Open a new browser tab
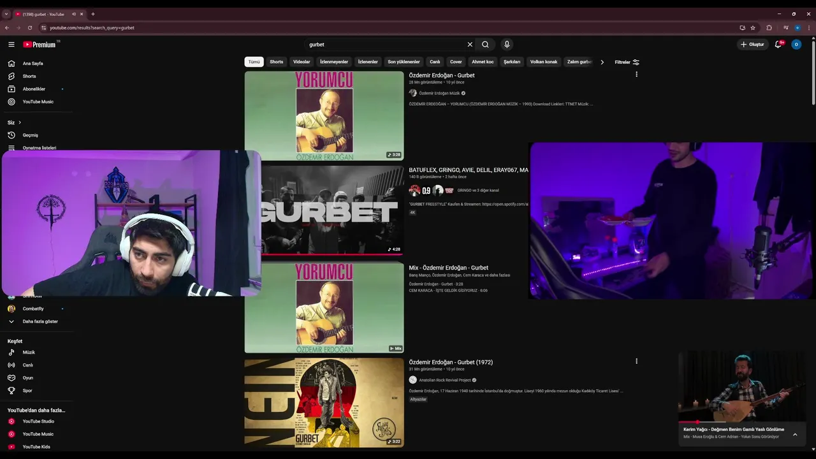 [93, 14]
